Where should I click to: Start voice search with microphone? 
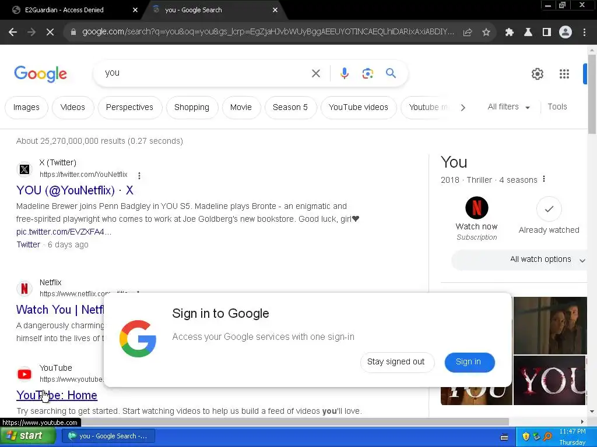click(x=345, y=73)
